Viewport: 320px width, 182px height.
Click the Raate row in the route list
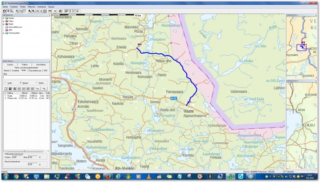pos(11,96)
